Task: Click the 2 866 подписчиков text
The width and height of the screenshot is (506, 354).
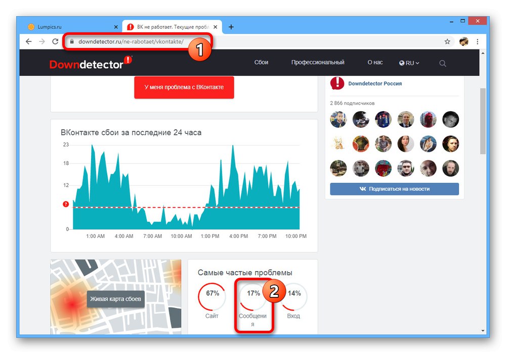Action: pos(352,104)
